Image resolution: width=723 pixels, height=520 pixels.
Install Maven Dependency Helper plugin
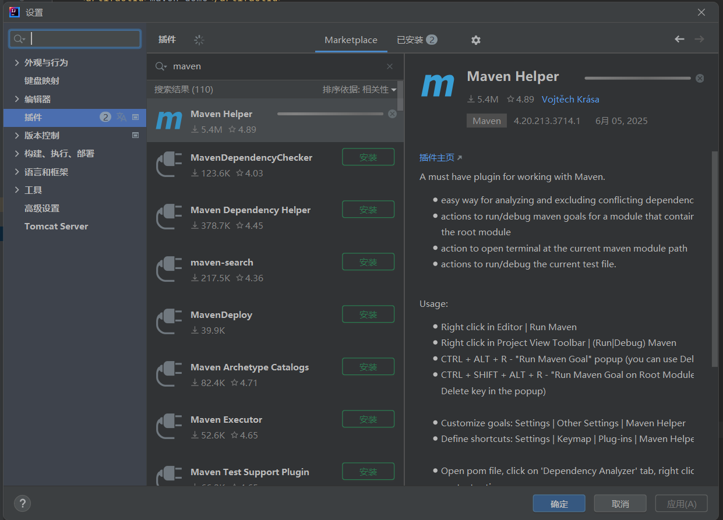pyautogui.click(x=368, y=210)
